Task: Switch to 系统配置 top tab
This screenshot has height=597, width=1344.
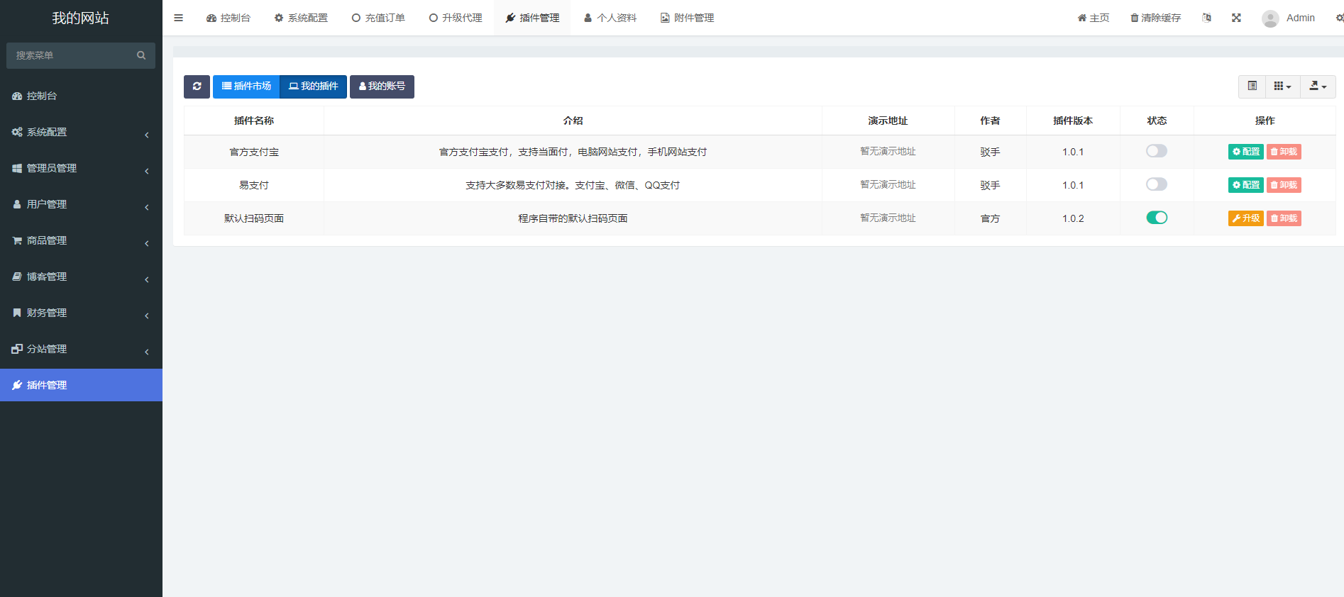Action: 301,18
